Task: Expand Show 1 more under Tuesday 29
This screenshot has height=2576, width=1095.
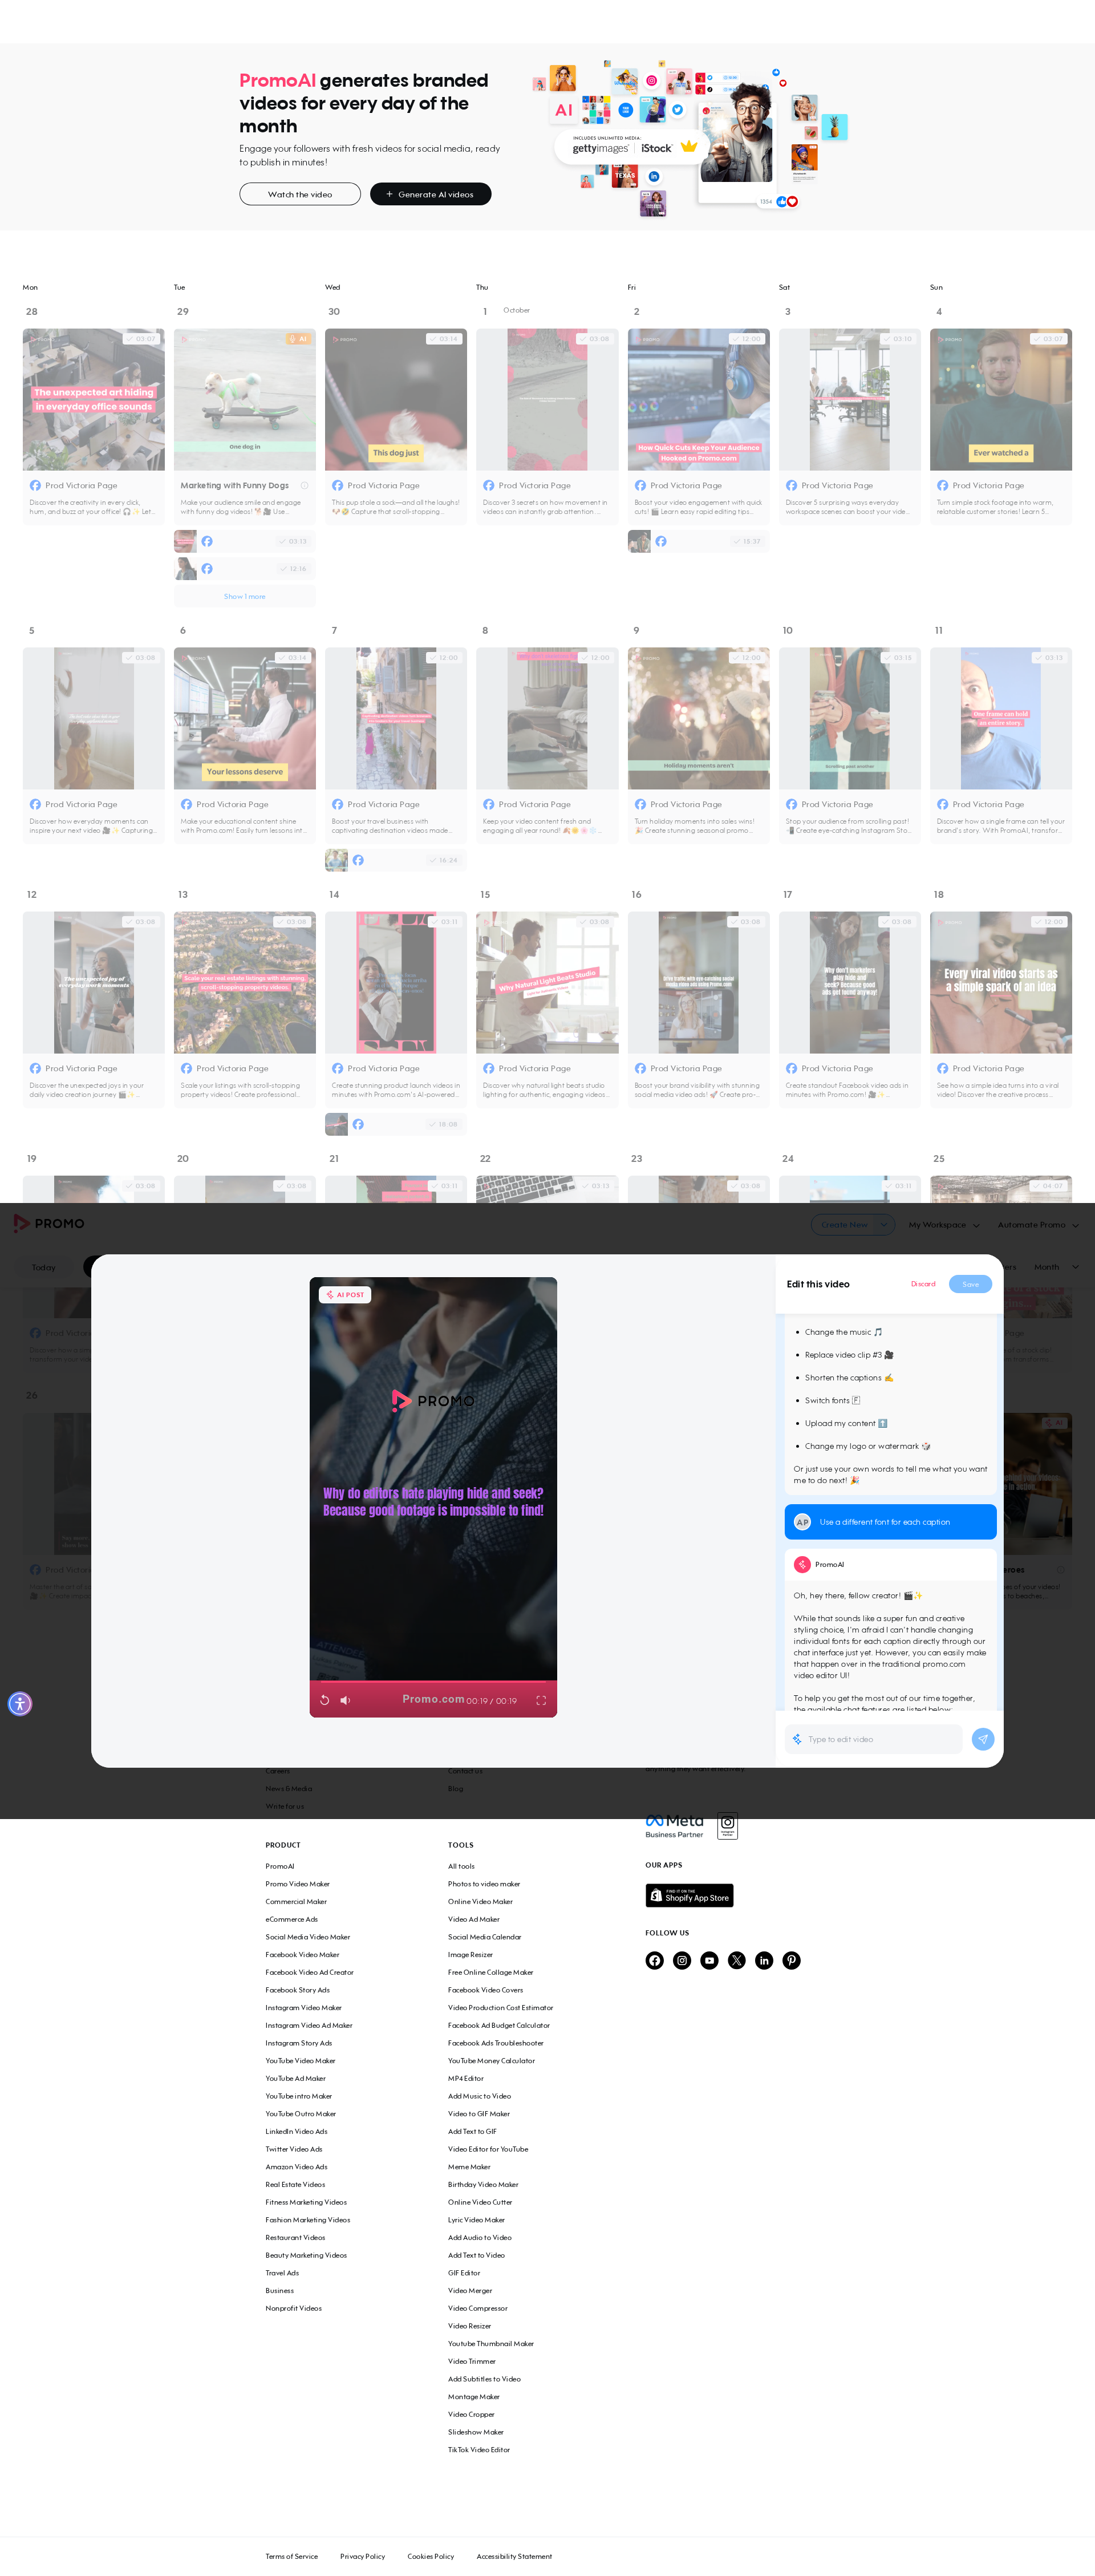Action: [245, 596]
